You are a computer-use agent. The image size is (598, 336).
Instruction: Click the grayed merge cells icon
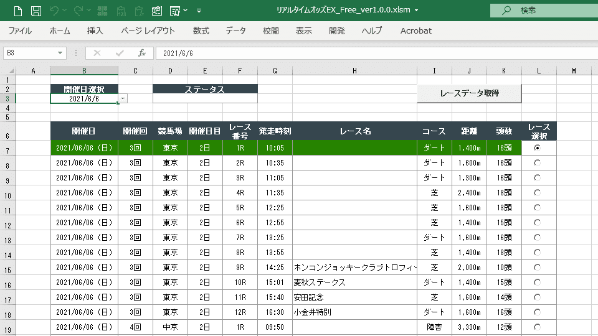coord(102,11)
